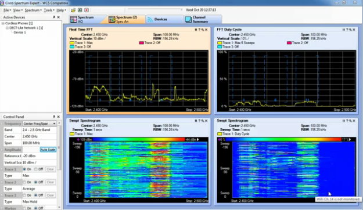The width and height of the screenshot is (363, 210).
Task: Click the Auto Scale button
Action: (48, 150)
